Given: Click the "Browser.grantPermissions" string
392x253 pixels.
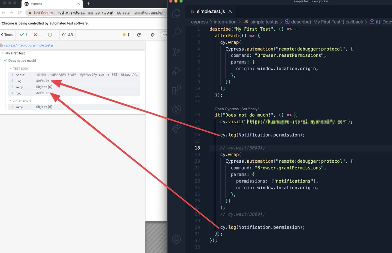Looking at the screenshot, I should point(290,168).
